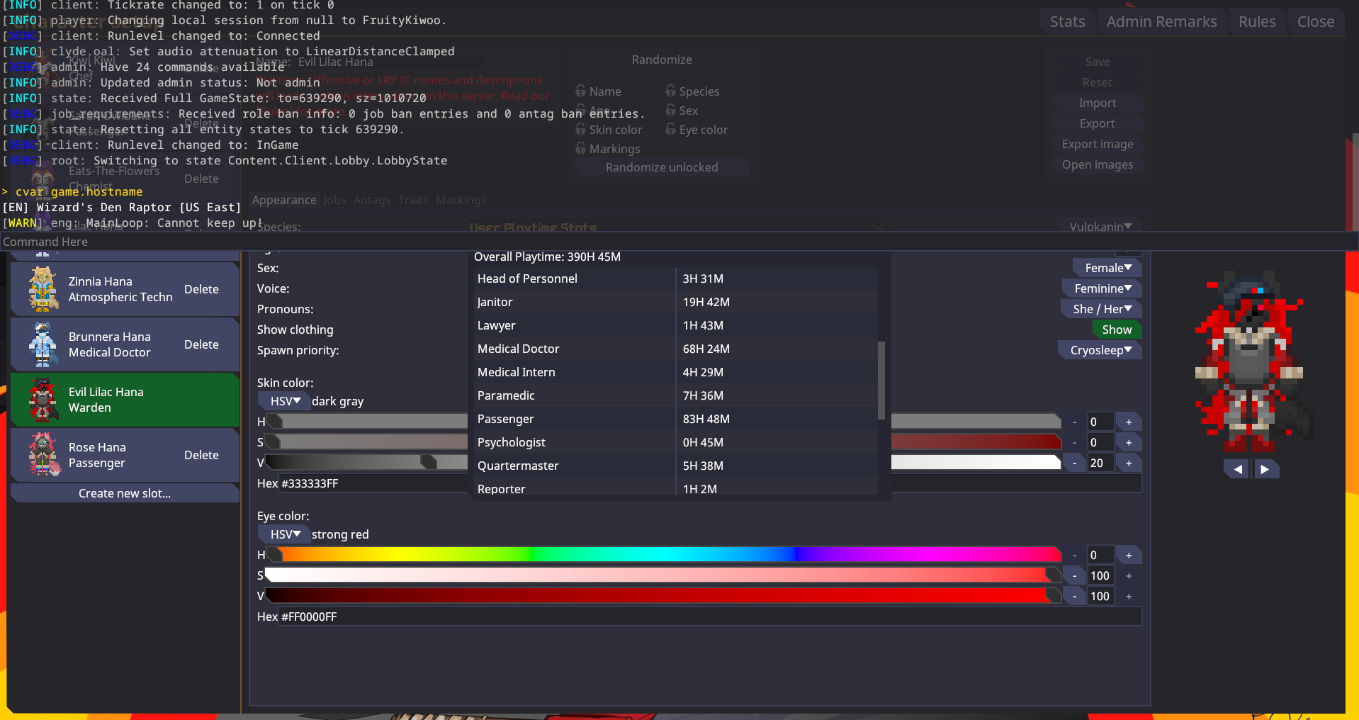Increase skin color hue with plus button

(x=1129, y=422)
